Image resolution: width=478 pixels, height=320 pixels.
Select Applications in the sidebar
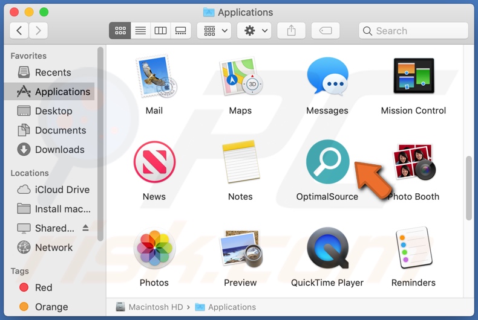[49, 92]
